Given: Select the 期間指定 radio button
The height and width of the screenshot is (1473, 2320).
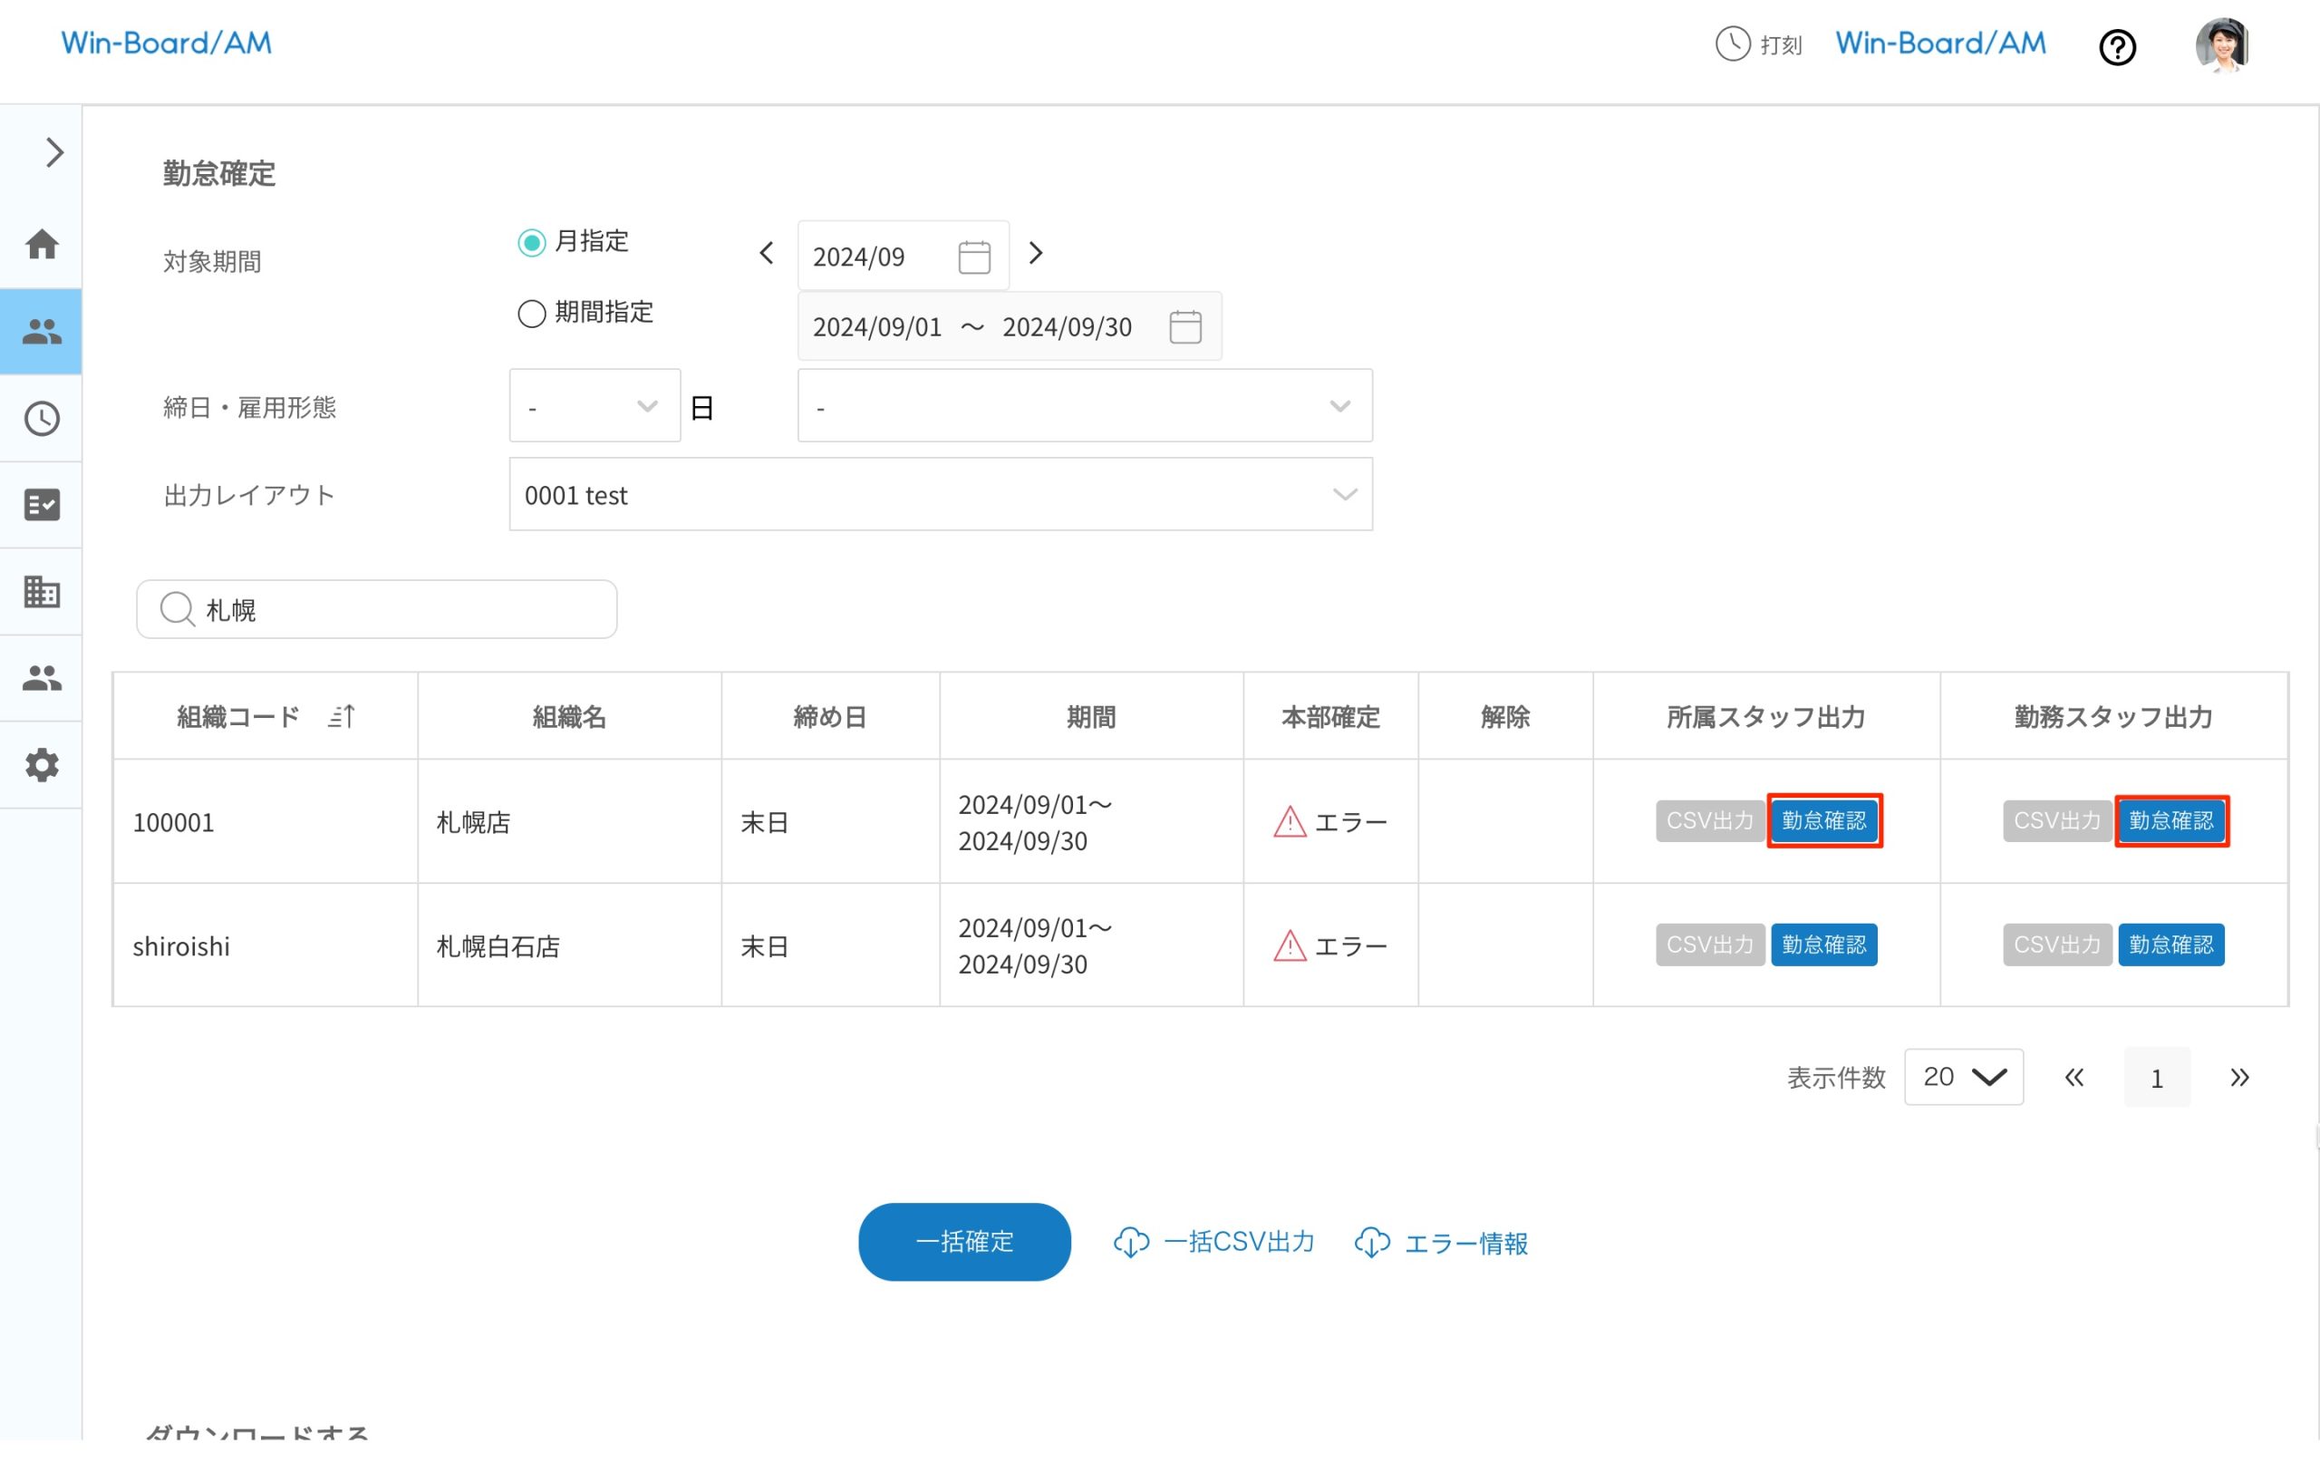Looking at the screenshot, I should (531, 313).
